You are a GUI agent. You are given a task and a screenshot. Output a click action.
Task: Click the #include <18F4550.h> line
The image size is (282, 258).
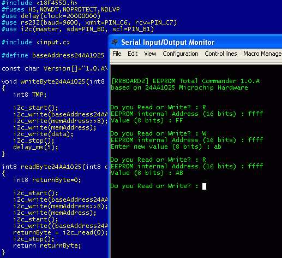point(39,3)
